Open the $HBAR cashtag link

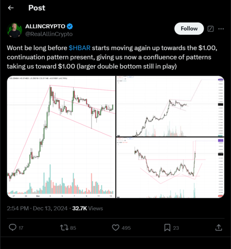(x=79, y=48)
